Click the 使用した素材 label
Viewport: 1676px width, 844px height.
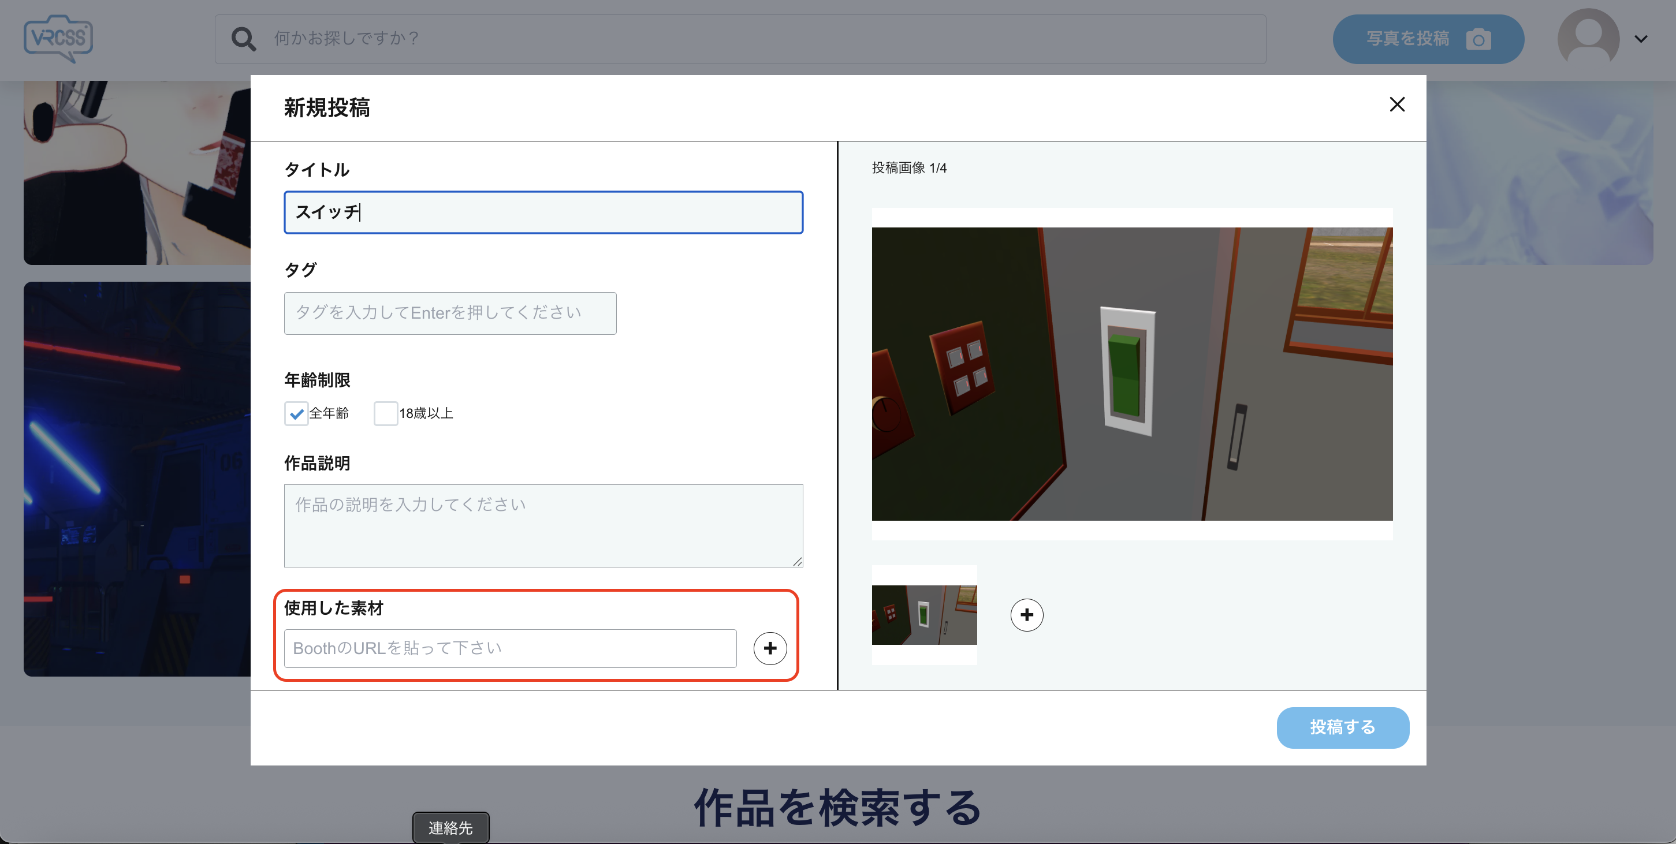pos(334,608)
